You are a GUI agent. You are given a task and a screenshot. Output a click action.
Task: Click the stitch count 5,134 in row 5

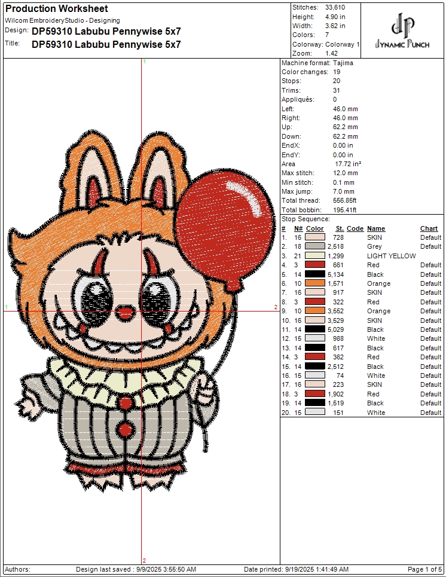335,274
